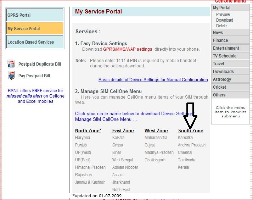The width and height of the screenshot is (253, 200).
Task: Open the GPRS Portal tab
Action: [x=35, y=15]
